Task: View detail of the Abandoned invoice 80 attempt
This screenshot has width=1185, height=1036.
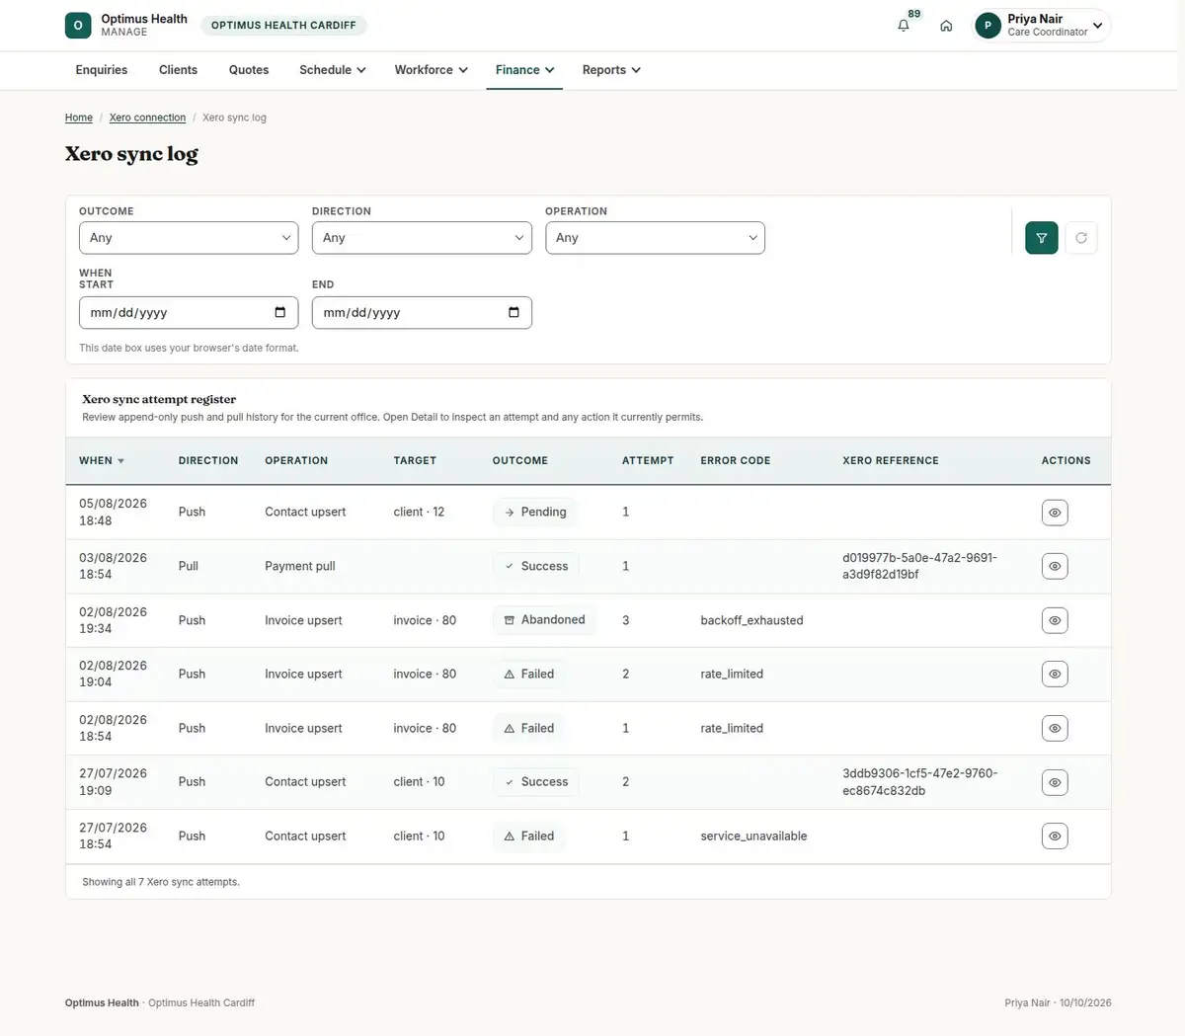Action: point(1055,620)
